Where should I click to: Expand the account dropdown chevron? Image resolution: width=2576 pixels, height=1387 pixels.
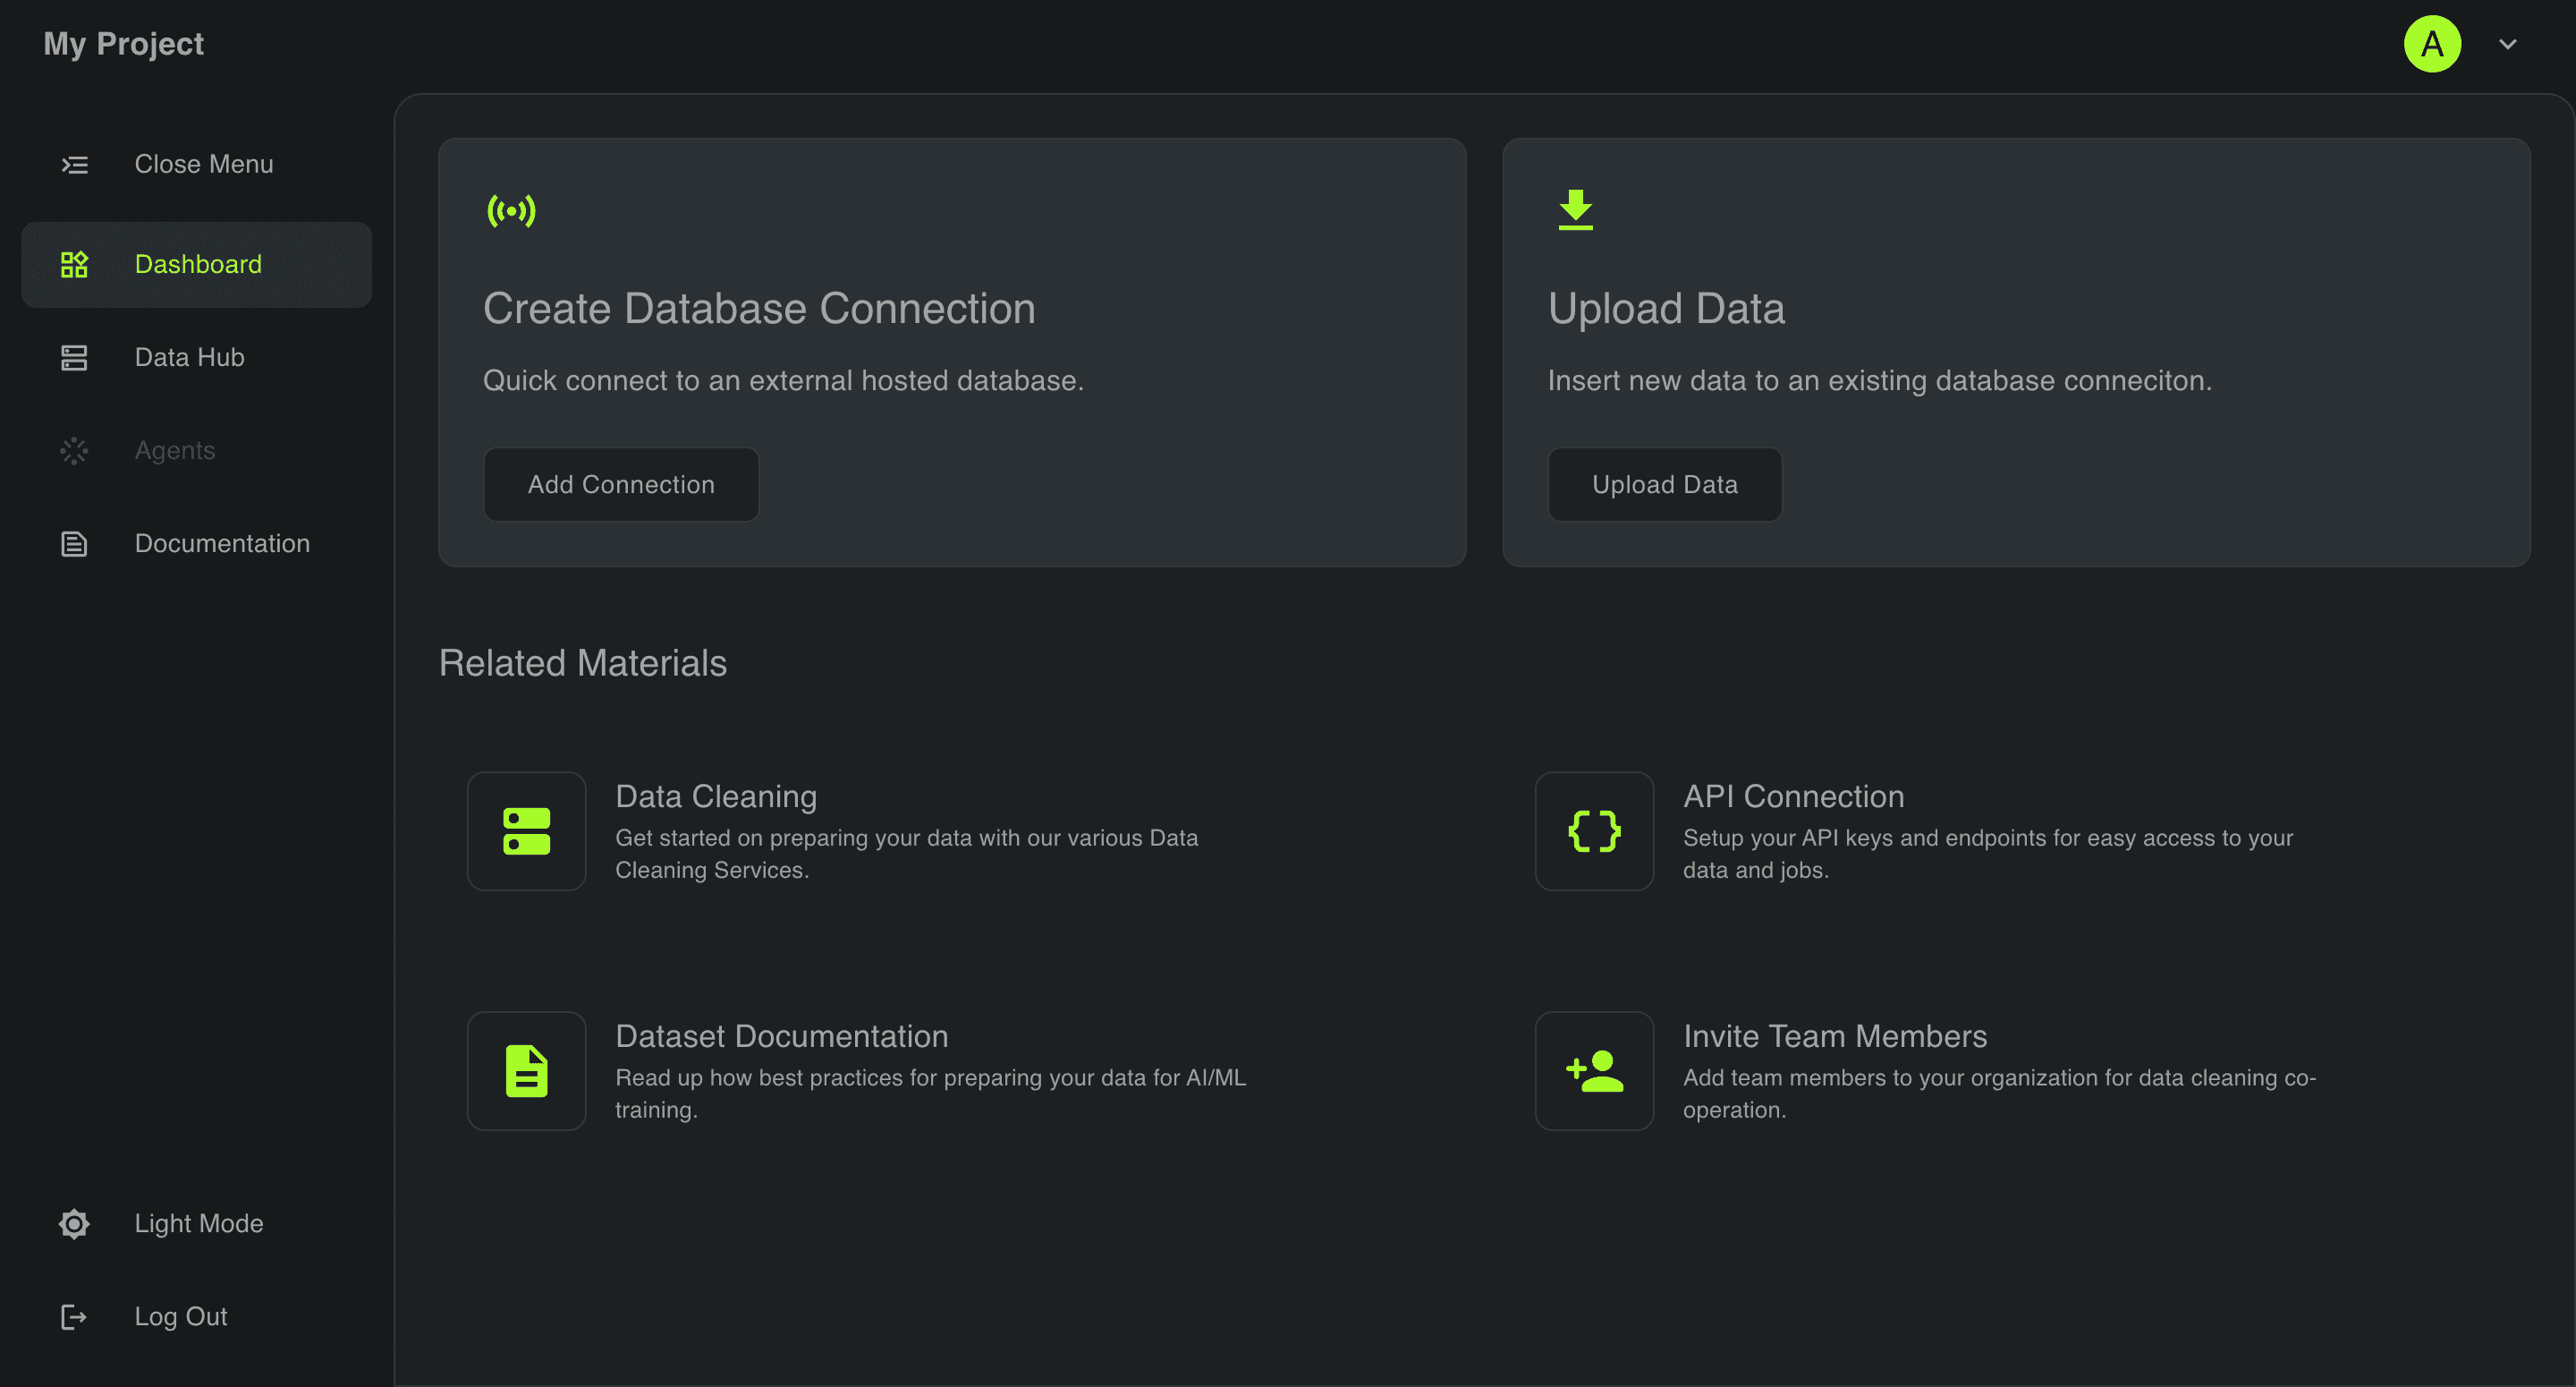[x=2508, y=44]
